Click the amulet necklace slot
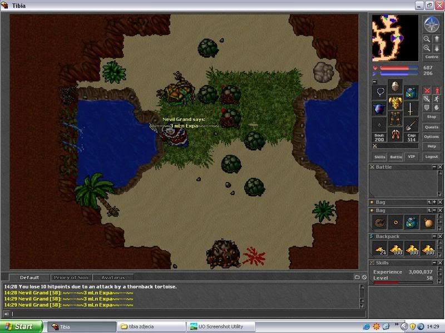This screenshot has height=333, width=445. click(x=379, y=92)
